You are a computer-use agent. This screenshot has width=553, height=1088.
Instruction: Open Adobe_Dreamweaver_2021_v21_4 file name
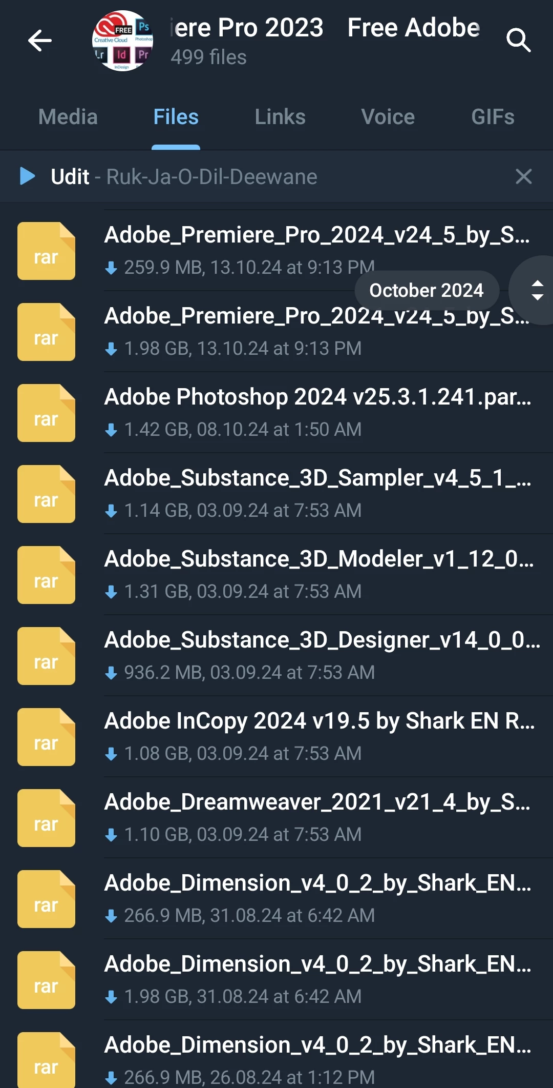click(317, 802)
